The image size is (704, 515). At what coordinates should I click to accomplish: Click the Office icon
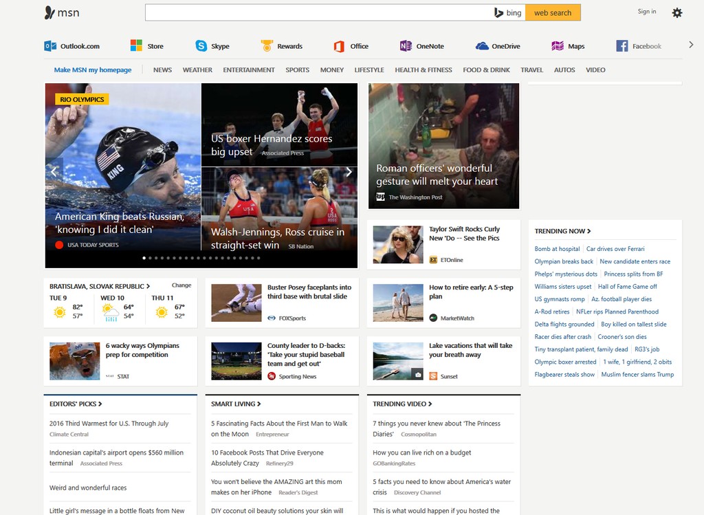339,46
